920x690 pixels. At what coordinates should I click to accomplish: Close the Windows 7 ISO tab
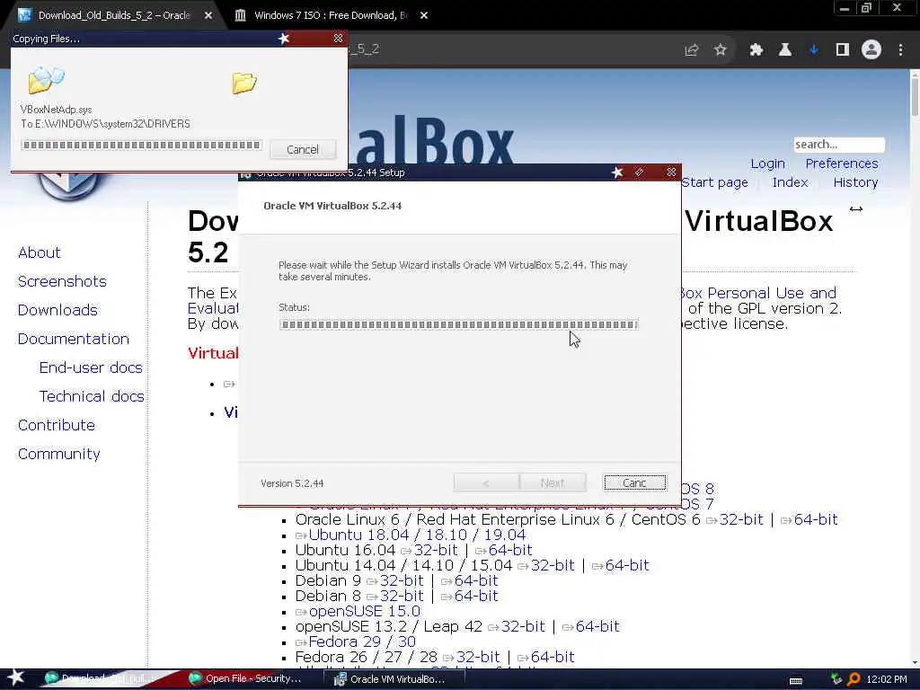(424, 16)
